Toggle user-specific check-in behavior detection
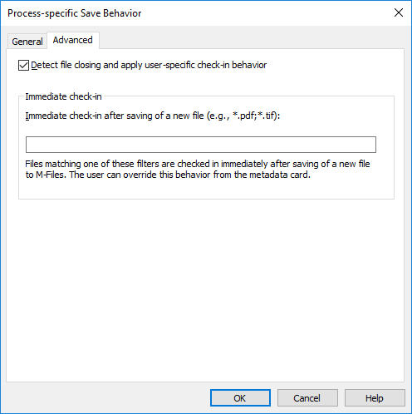The height and width of the screenshot is (414, 412). 23,66
